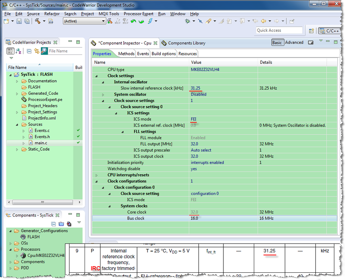This screenshot has height=280, width=345.
Task: Switch to the Build options tab
Action: pos(164,54)
